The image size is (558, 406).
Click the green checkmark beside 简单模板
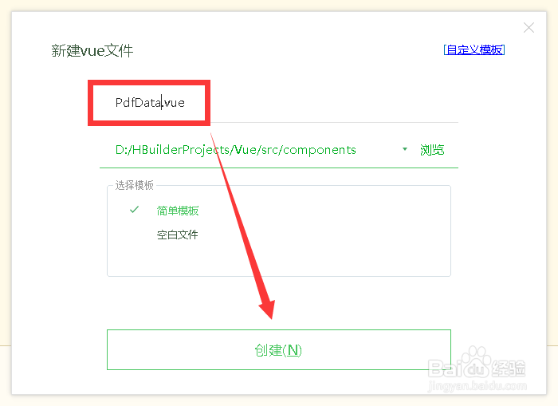click(x=134, y=210)
